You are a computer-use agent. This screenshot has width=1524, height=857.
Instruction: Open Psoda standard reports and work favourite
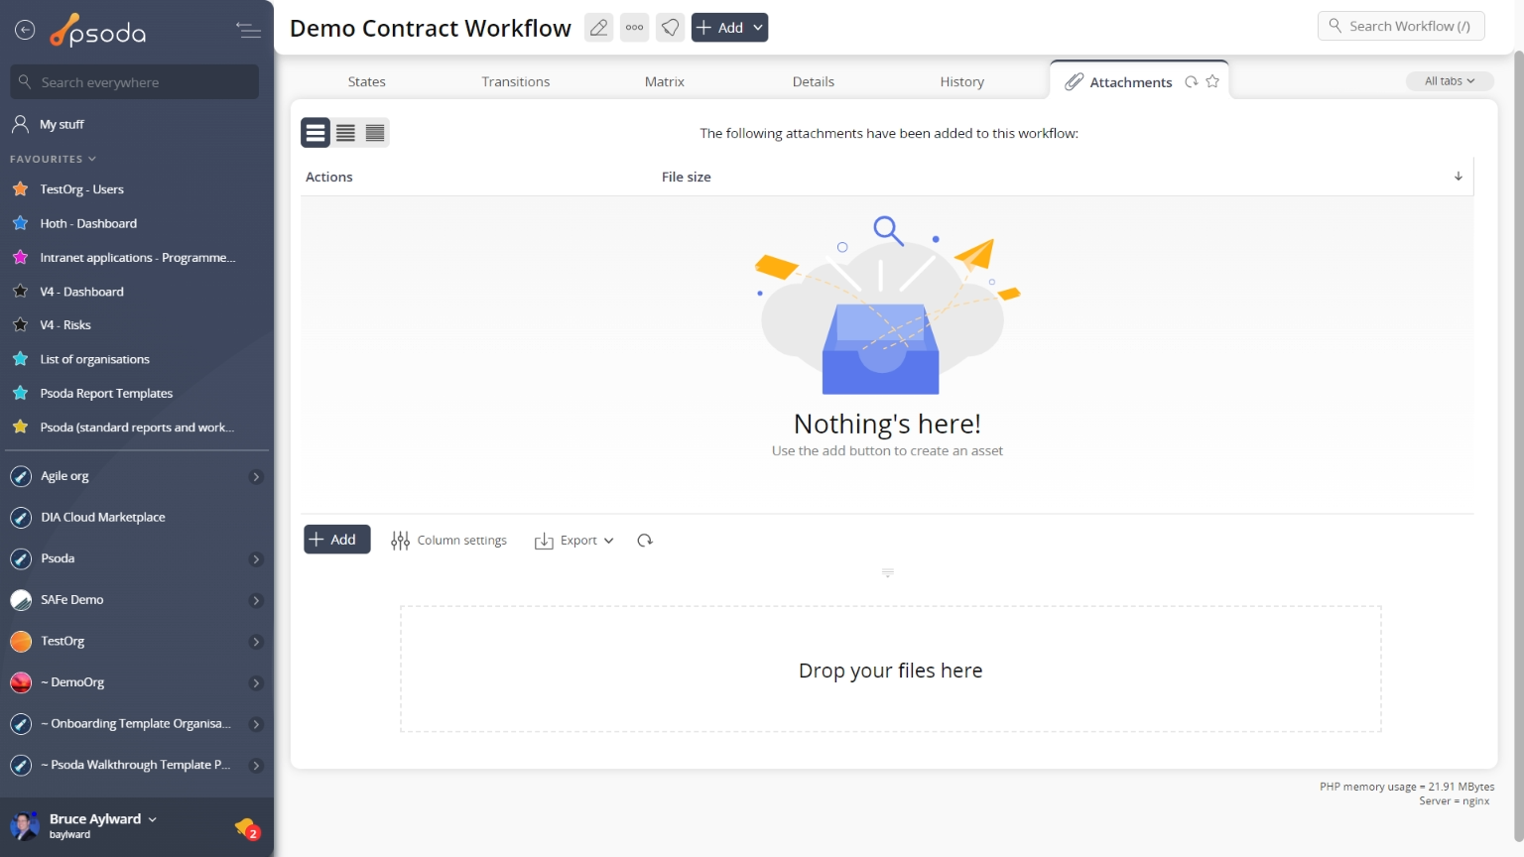(x=137, y=428)
